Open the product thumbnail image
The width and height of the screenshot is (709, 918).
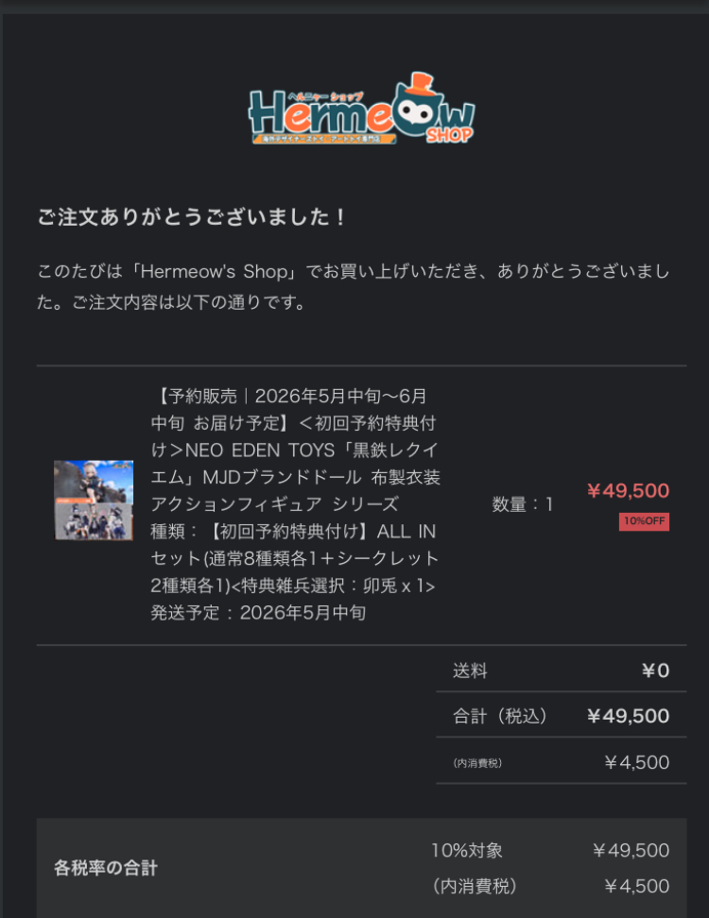pos(94,500)
